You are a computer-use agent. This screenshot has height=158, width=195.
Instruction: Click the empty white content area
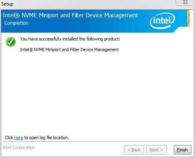click(x=97, y=92)
